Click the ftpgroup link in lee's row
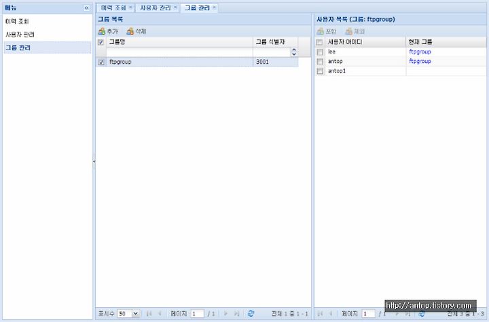The height and width of the screenshot is (322, 489). 420,52
